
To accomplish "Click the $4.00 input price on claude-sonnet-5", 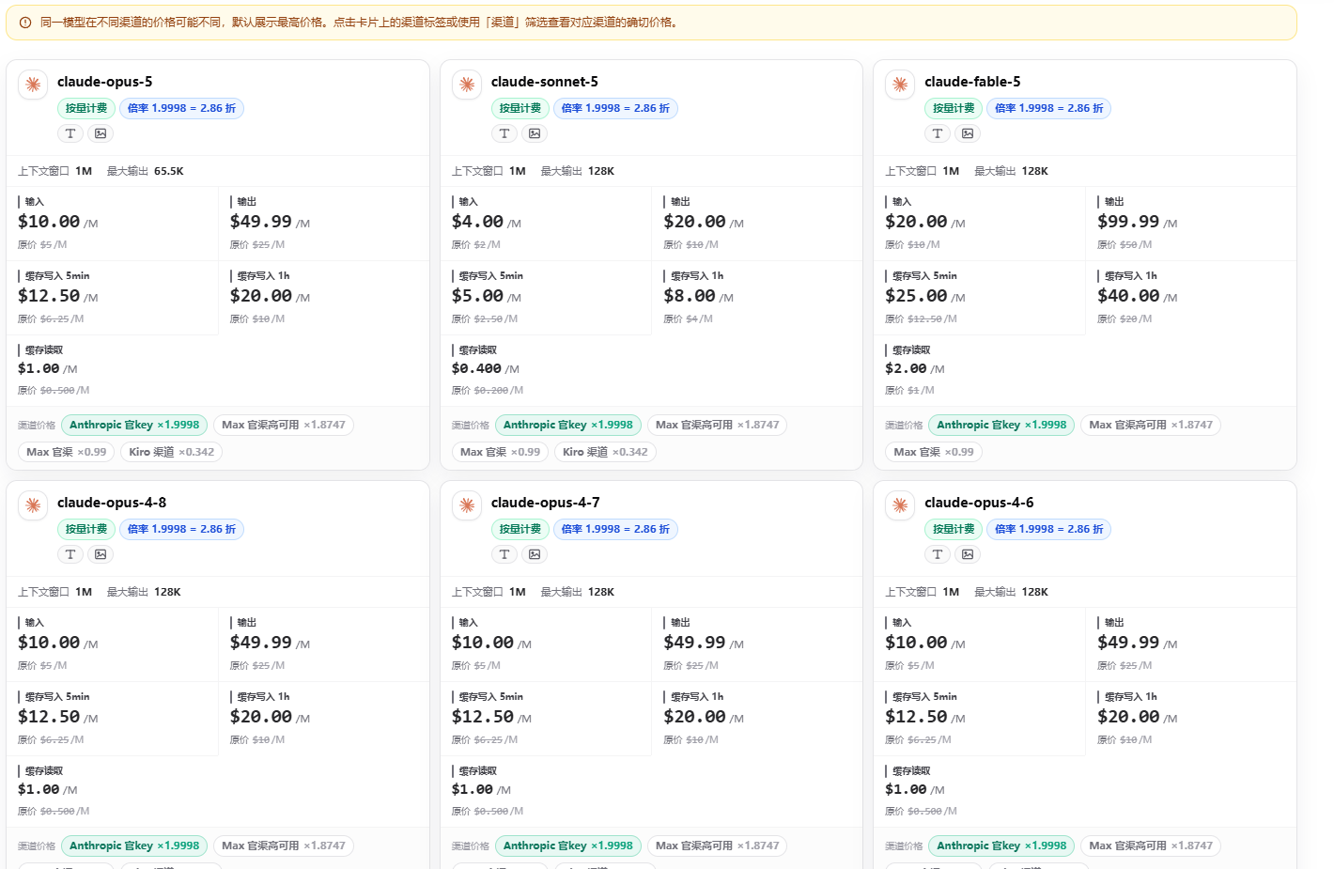I will coord(477,222).
